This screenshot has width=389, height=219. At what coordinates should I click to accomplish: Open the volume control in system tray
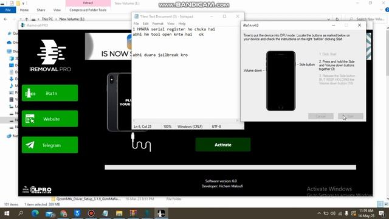point(333,214)
